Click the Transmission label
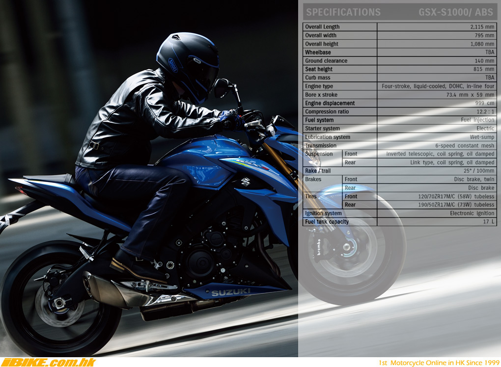 point(320,146)
